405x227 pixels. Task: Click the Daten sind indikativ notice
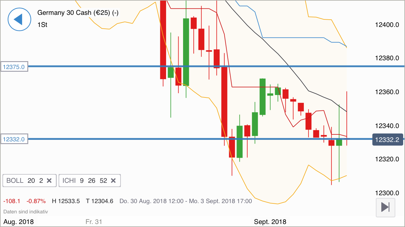point(26,212)
